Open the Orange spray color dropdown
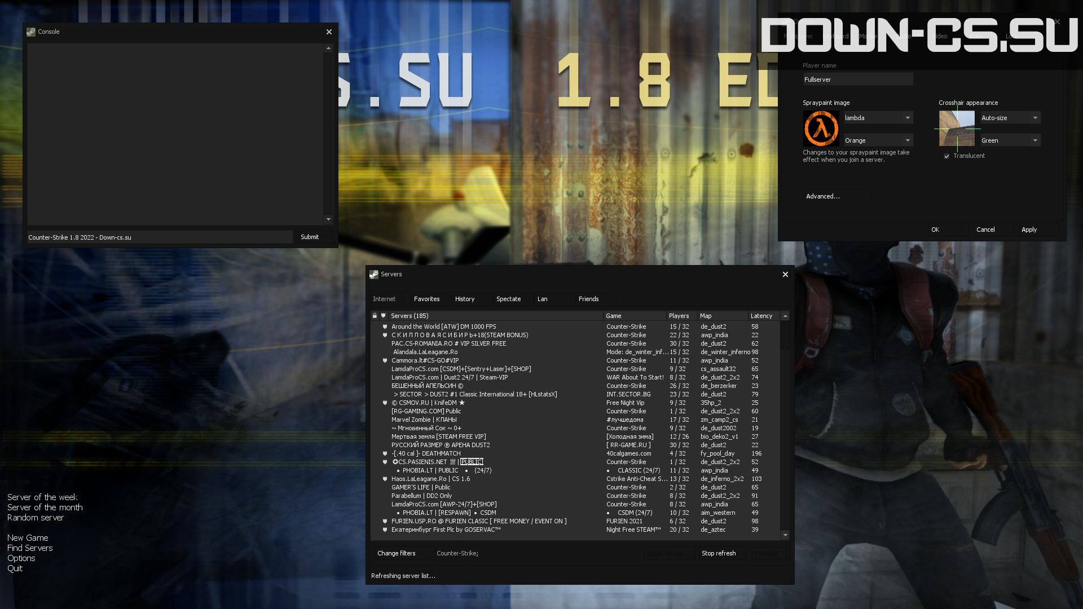The width and height of the screenshot is (1083, 609). tap(878, 140)
